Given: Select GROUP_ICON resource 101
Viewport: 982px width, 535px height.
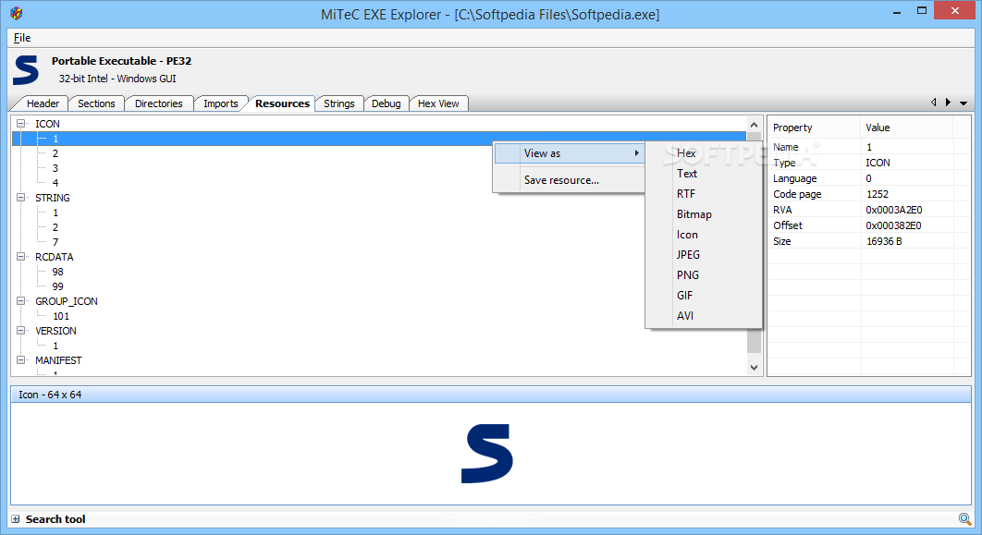Looking at the screenshot, I should coord(61,316).
